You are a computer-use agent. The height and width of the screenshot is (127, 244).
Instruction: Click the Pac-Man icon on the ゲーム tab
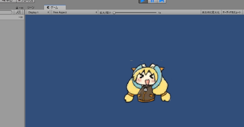pyautogui.click(x=48, y=7)
